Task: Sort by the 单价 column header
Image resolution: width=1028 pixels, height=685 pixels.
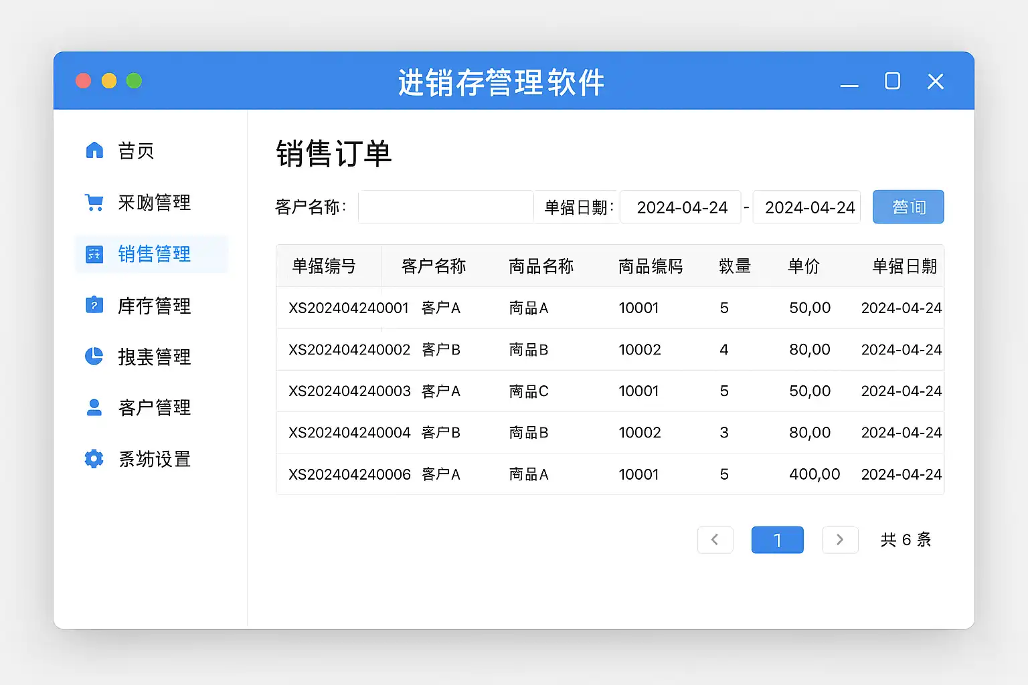Action: click(x=804, y=266)
